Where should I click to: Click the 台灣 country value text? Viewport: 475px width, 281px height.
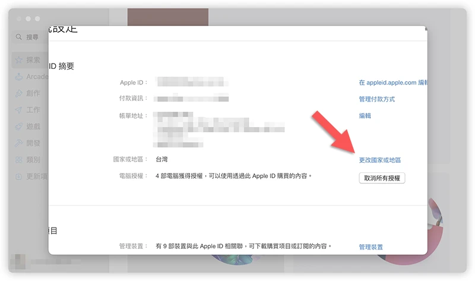click(x=161, y=159)
